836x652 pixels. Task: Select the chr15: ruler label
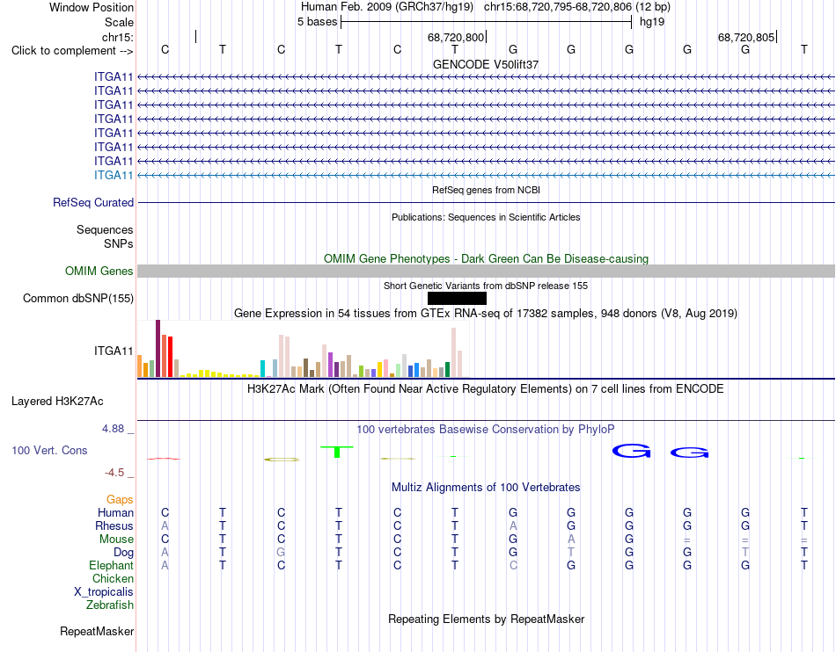pyautogui.click(x=118, y=37)
